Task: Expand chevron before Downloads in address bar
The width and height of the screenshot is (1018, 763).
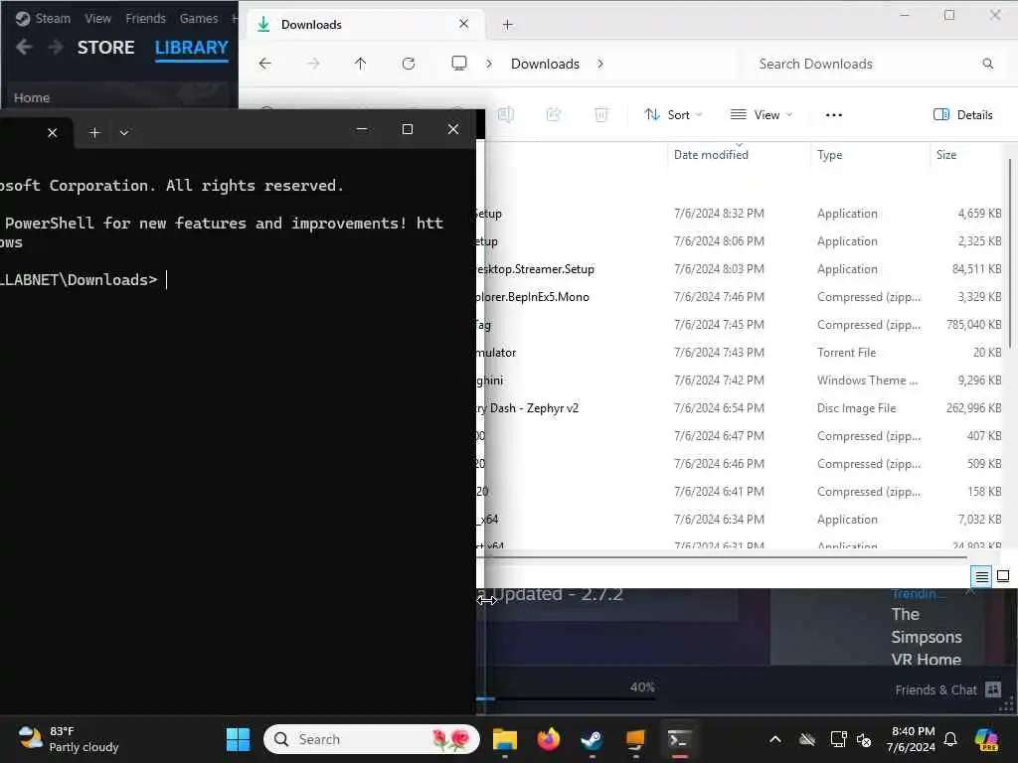Action: 489,64
